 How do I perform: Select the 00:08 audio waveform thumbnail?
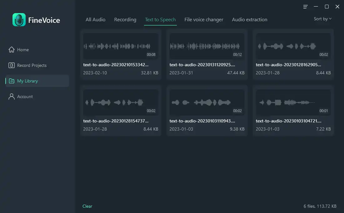pos(120,46)
